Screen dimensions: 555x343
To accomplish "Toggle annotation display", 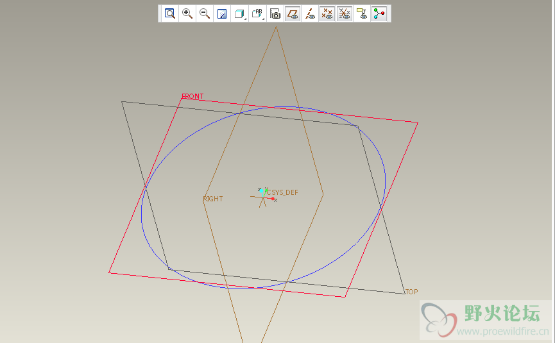I will click(362, 14).
